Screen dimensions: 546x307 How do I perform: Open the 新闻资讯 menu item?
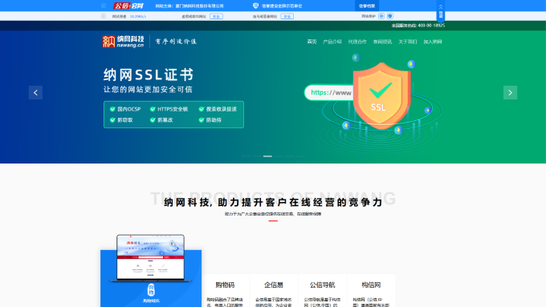click(x=382, y=42)
